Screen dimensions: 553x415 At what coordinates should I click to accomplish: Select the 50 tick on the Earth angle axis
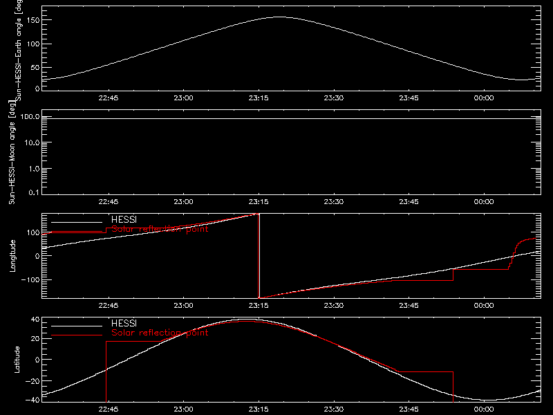(35, 67)
